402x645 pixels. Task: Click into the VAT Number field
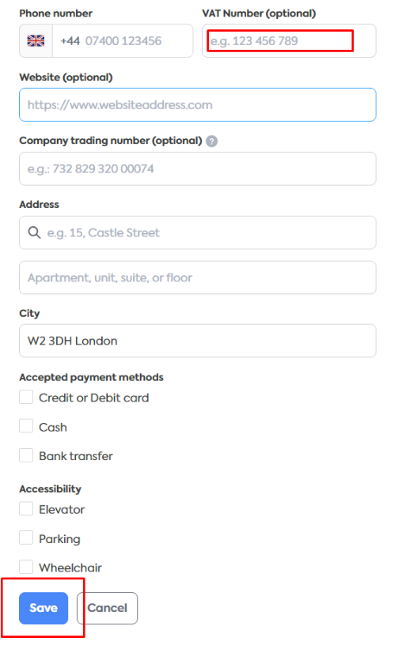pos(289,41)
